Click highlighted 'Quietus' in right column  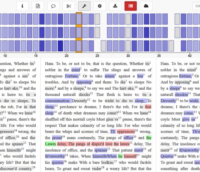point(167,156)
